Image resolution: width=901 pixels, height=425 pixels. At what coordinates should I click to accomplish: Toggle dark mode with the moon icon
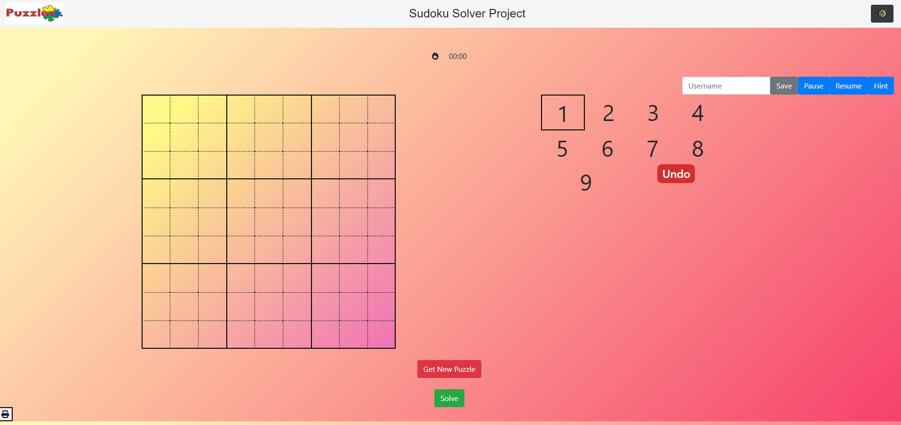coord(882,14)
